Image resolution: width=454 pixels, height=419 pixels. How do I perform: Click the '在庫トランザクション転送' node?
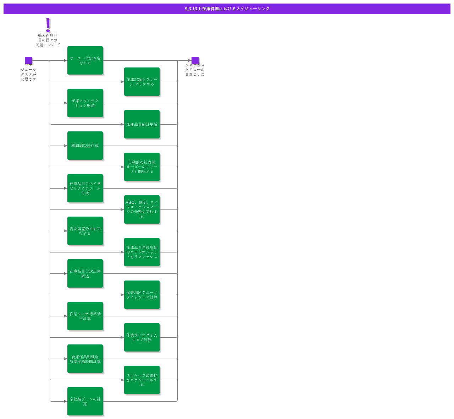point(85,103)
